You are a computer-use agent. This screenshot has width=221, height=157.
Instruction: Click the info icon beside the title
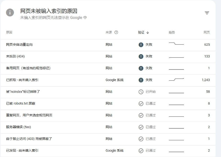(x=10, y=13)
